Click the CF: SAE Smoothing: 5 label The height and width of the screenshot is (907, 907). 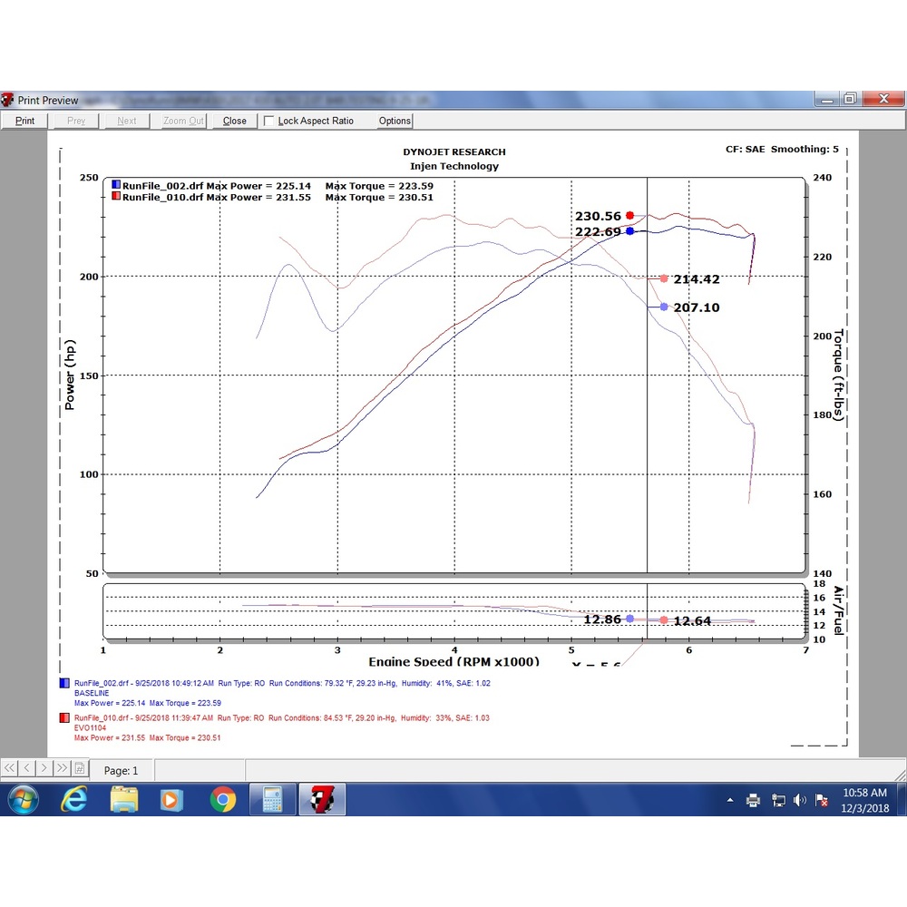782,150
